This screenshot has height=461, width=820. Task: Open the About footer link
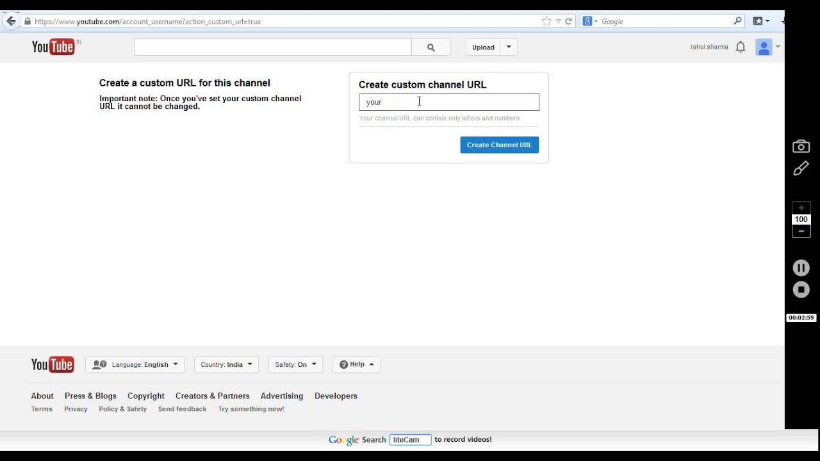click(42, 396)
